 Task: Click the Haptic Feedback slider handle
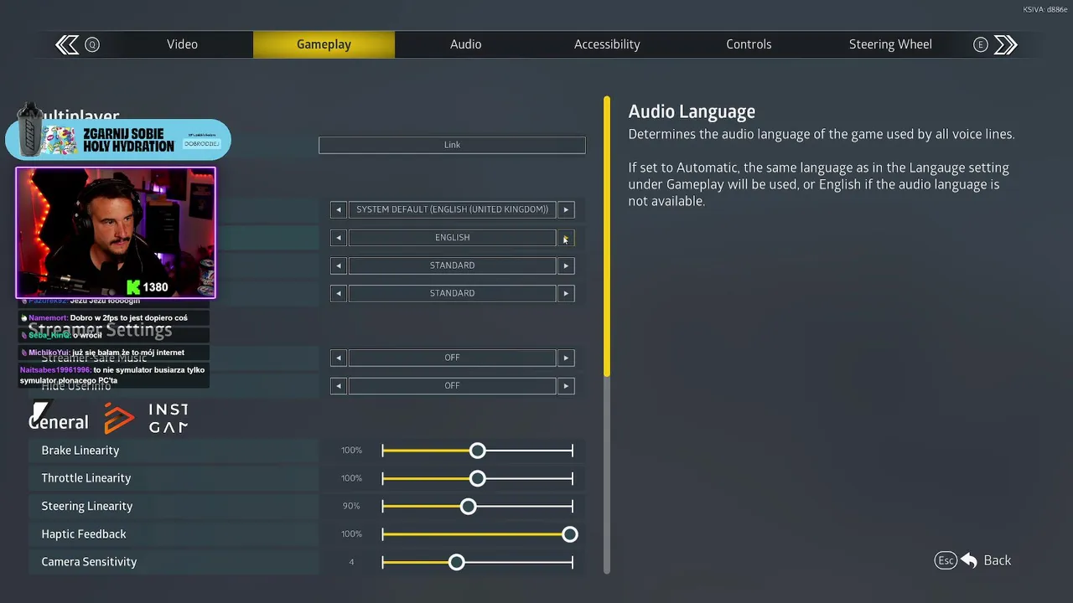coord(570,534)
